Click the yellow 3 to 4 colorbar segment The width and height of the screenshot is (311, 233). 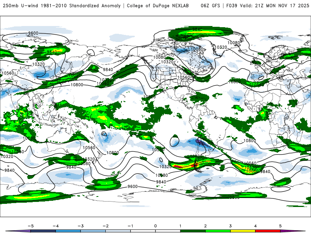point(243,231)
